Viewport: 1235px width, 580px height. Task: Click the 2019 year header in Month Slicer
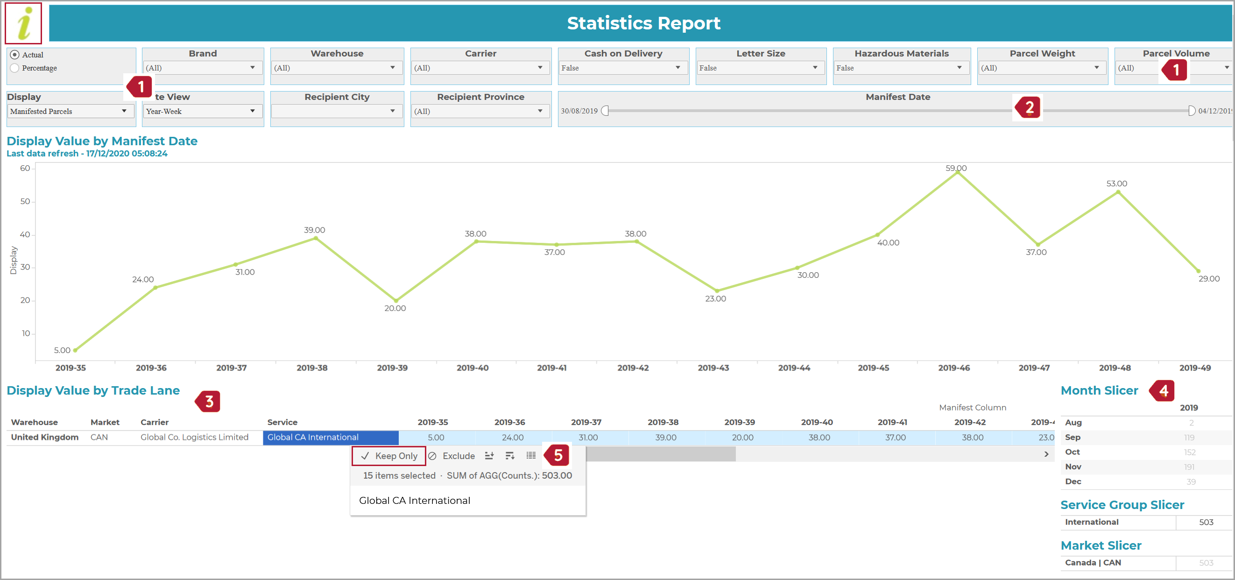click(1188, 408)
